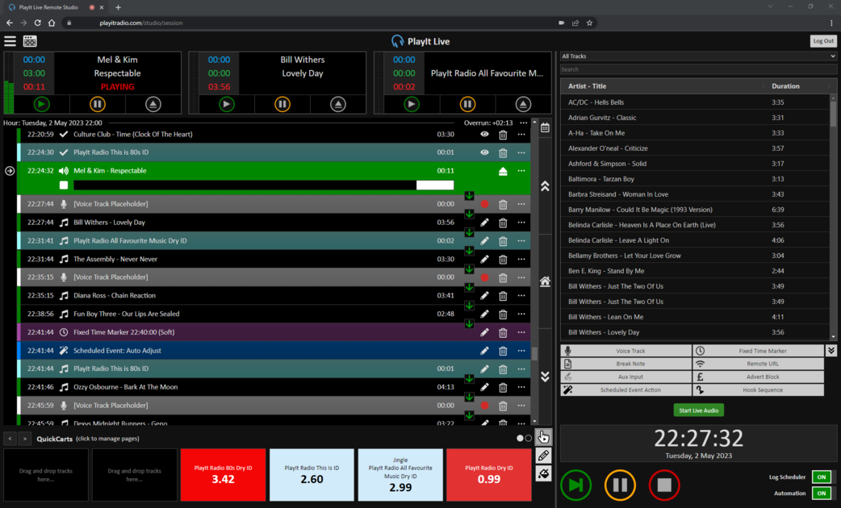
Task: Edit the Diana Ross - Chain Reaction entry
Action: [484, 296]
